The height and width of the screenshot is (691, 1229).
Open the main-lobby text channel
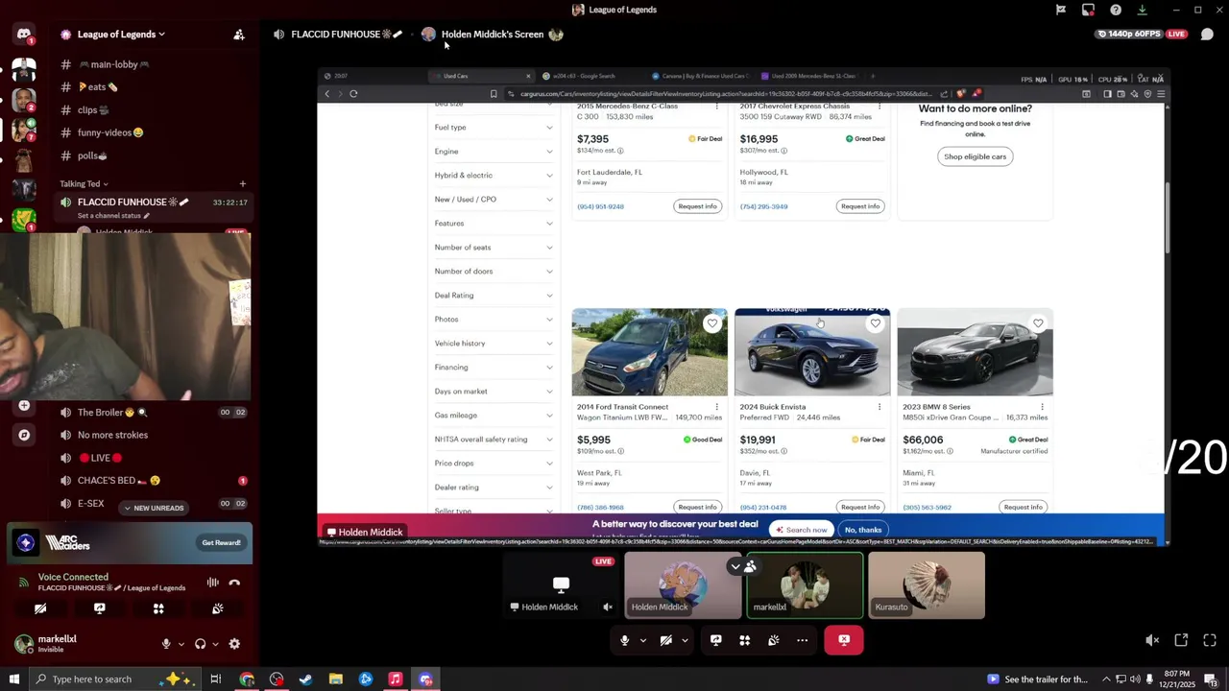(x=113, y=64)
